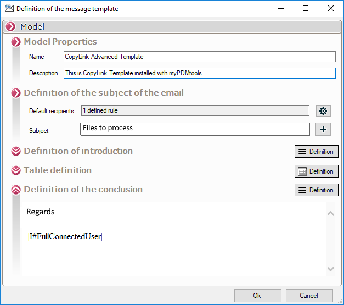This screenshot has height=305, width=344.
Task: Click the envelope icon in the title bar
Action: [9, 9]
